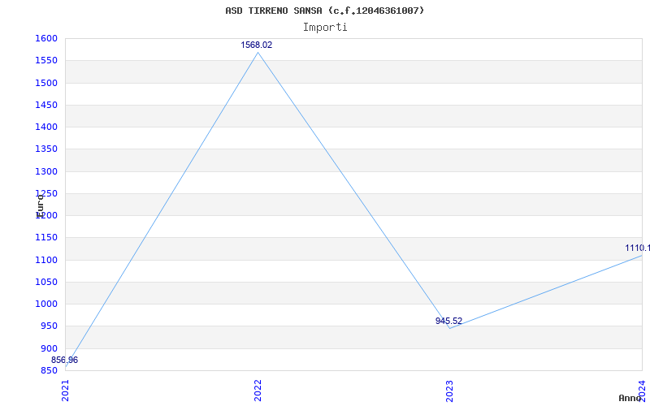Click the 850 y-axis value
The width and height of the screenshot is (650, 406).
pyautogui.click(x=49, y=370)
